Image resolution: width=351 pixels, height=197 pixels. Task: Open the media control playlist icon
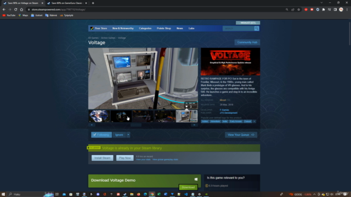(x=329, y=10)
